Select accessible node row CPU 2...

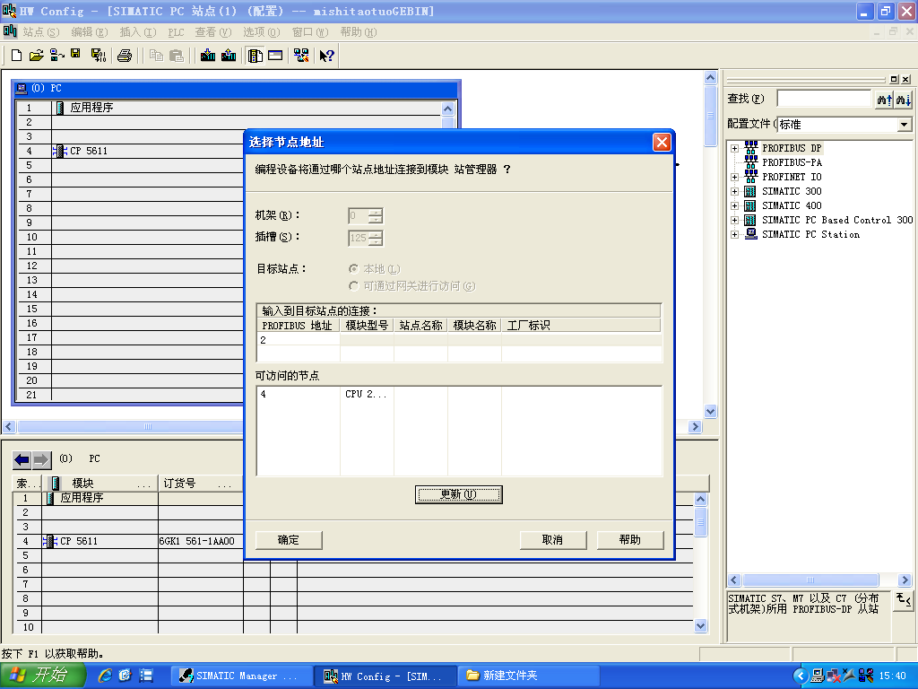coord(459,395)
